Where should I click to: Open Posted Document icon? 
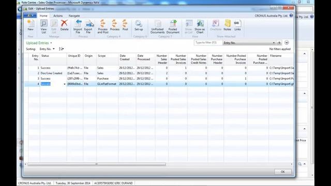pyautogui.click(x=173, y=26)
